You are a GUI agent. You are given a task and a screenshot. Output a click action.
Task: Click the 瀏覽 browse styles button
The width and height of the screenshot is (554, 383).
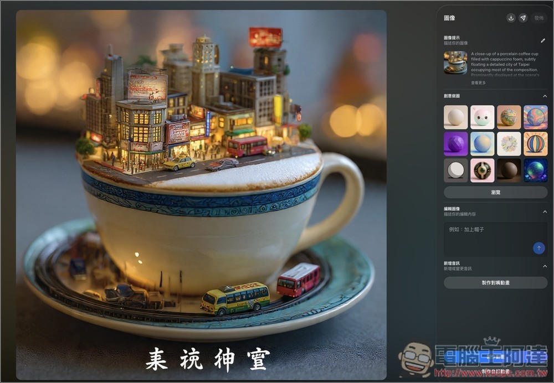pos(495,192)
